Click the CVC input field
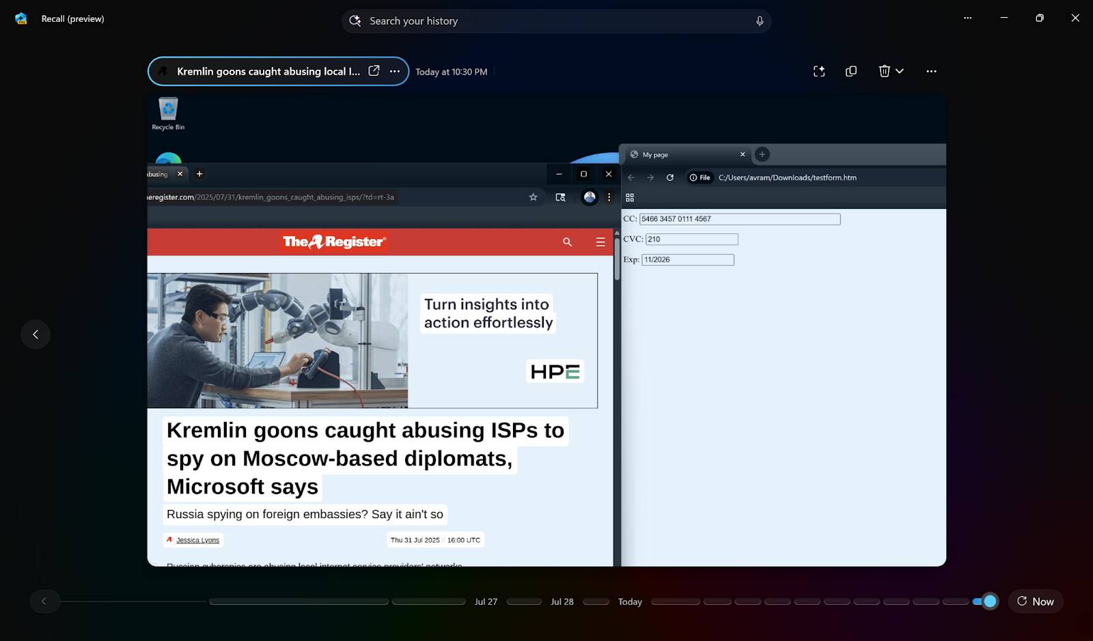This screenshot has height=641, width=1093. (692, 240)
